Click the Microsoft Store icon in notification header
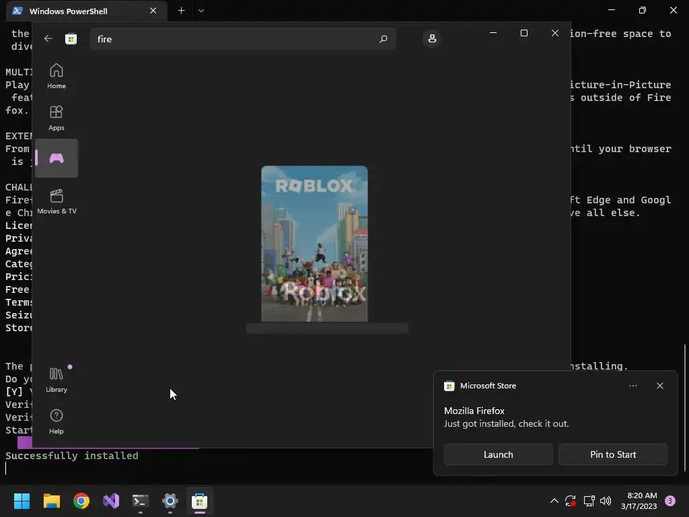Screen dimensions: 689x517 449,386
